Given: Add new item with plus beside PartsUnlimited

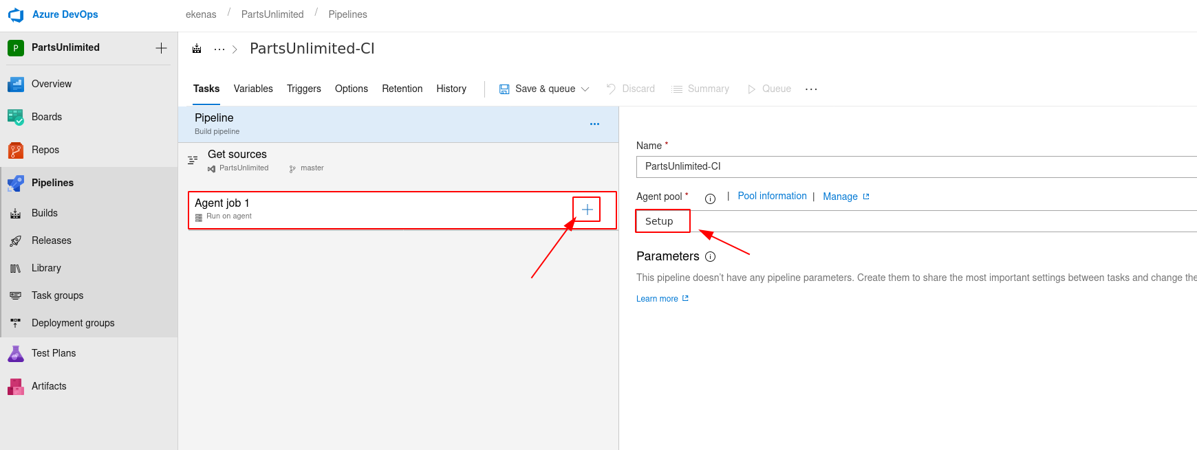Looking at the screenshot, I should (161, 48).
